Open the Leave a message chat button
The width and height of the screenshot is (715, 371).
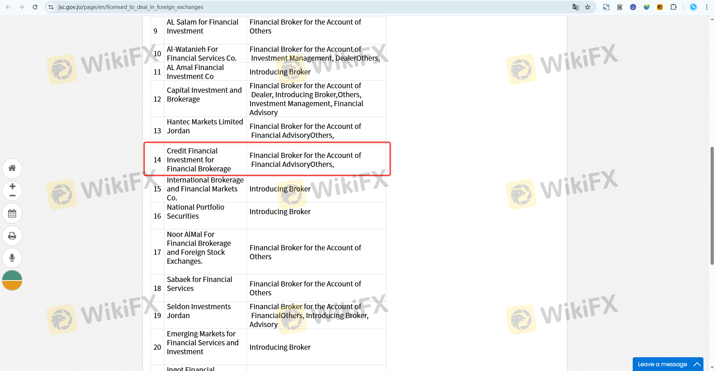tap(662, 364)
